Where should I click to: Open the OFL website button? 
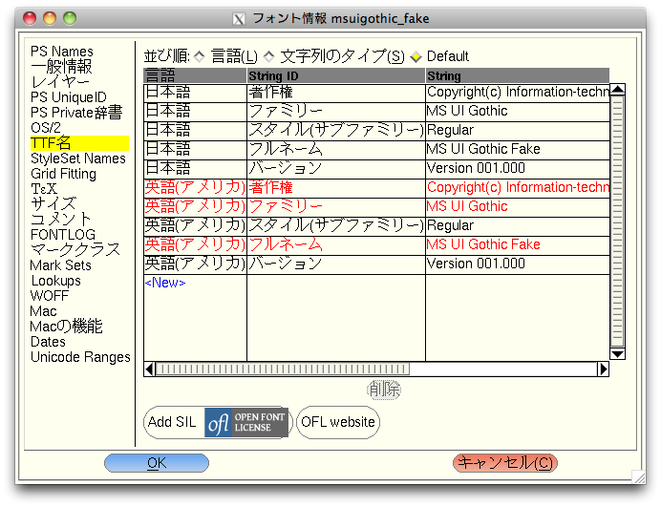[x=338, y=422]
